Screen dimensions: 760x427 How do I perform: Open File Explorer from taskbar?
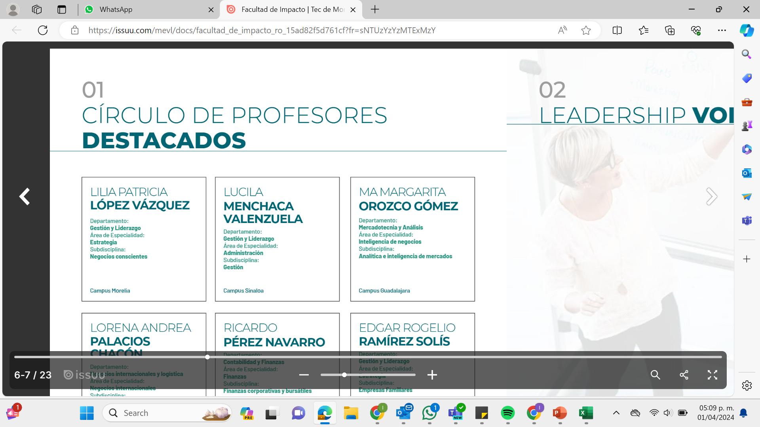click(x=351, y=413)
